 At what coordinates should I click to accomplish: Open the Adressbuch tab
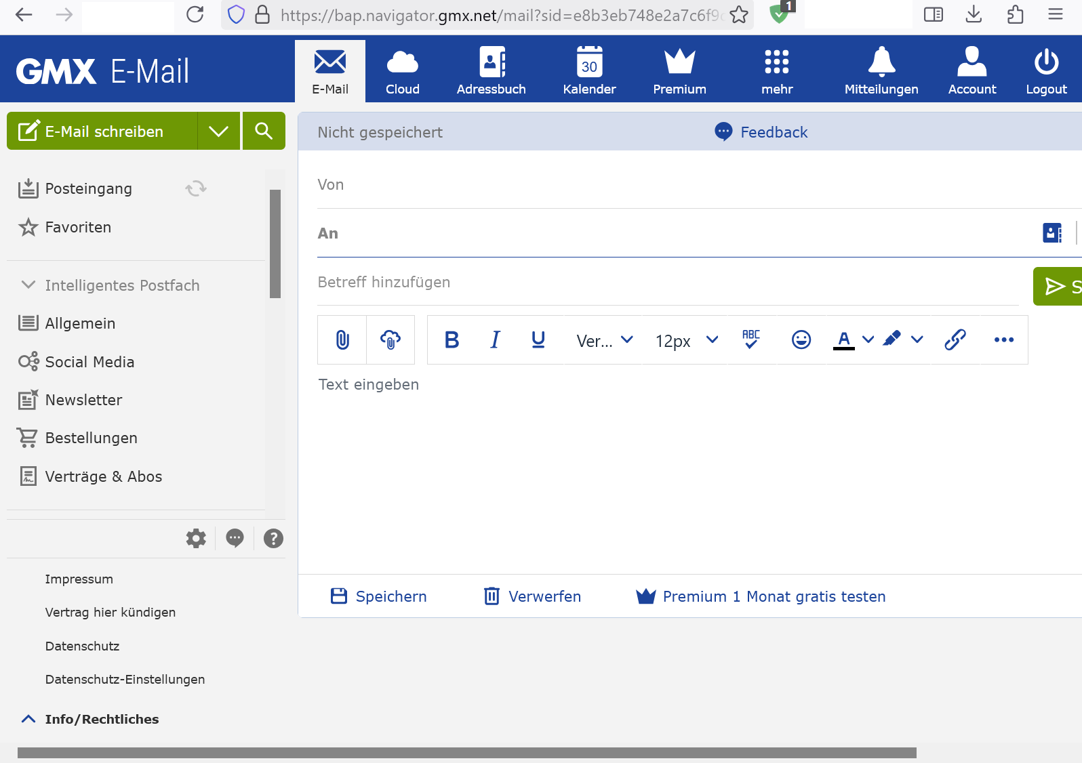pyautogui.click(x=492, y=71)
